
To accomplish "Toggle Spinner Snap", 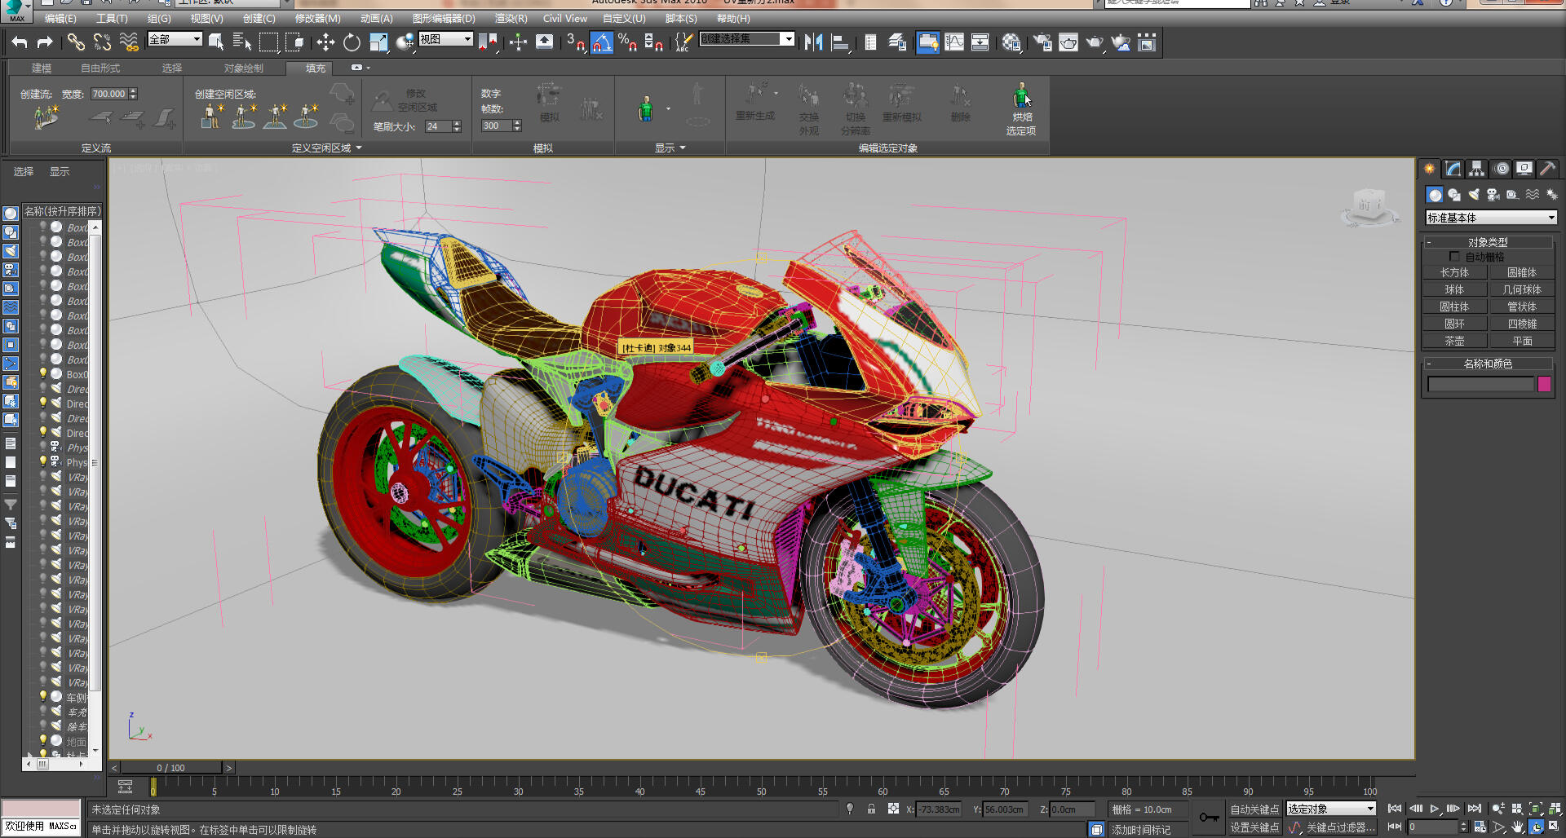I will coord(654,42).
